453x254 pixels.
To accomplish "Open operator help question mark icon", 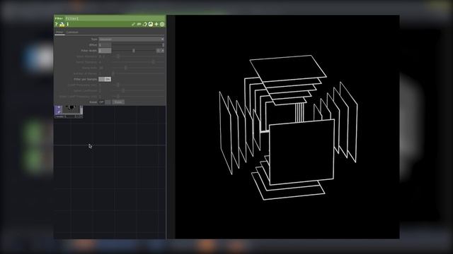I will pos(57,25).
